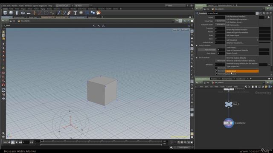Screen dimensions: 273x153
Task: Choose Delete All Spare Parameters entry
Action: pyautogui.click(x=237, y=33)
